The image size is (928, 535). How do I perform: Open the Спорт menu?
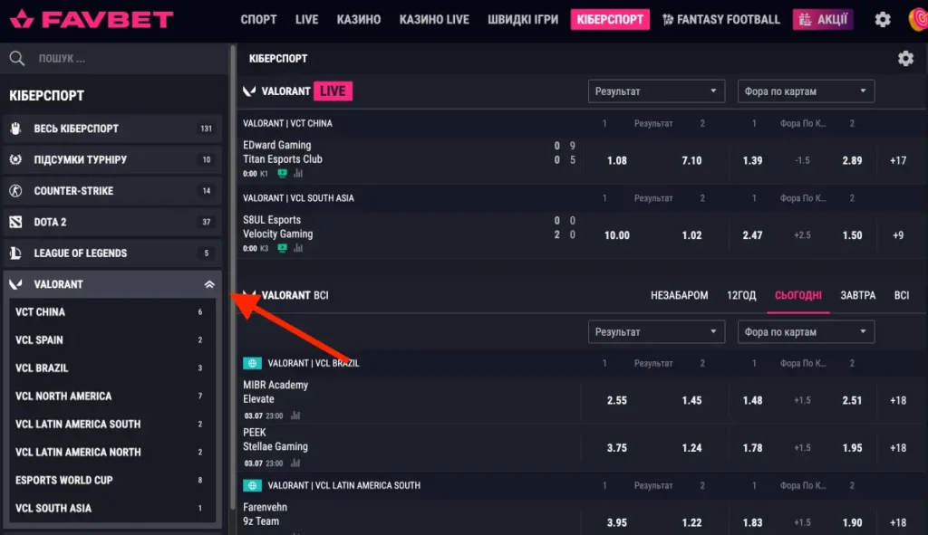[258, 20]
